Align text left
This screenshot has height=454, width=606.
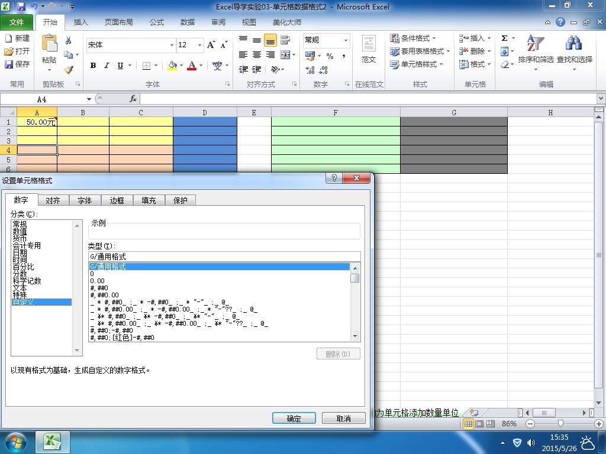pyautogui.click(x=243, y=55)
